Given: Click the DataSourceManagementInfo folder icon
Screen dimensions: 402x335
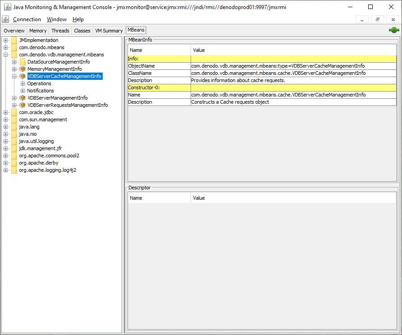Looking at the screenshot, I should [x=23, y=62].
